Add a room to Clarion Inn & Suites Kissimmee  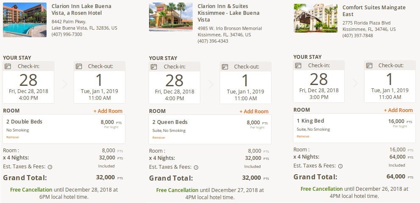(254, 112)
